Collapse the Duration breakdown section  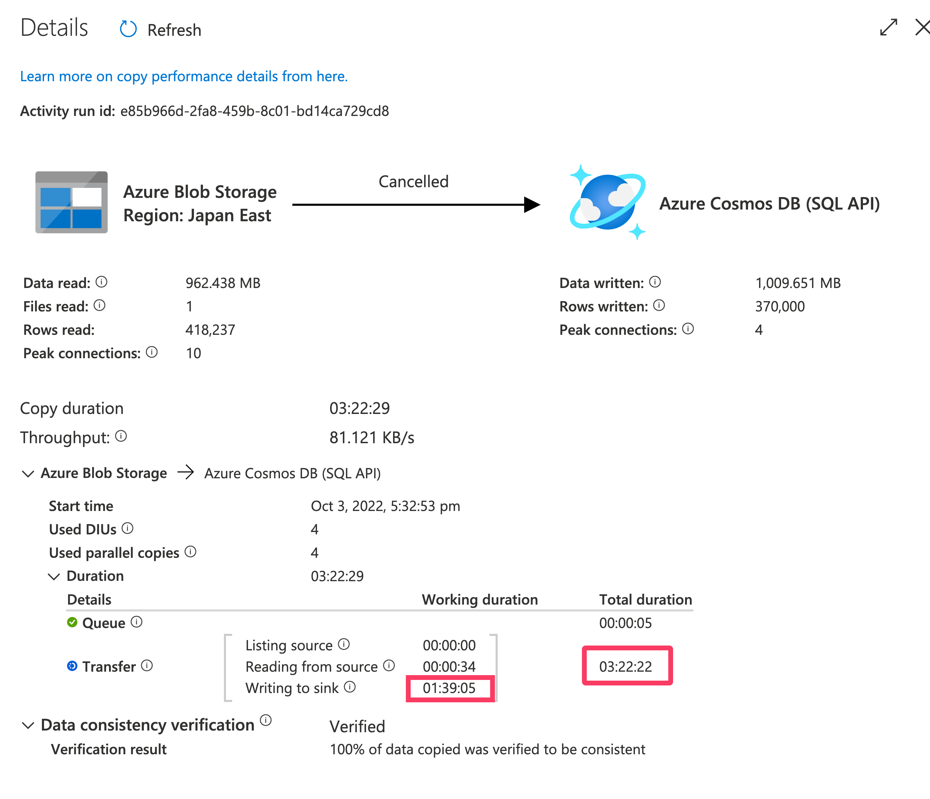pos(54,576)
